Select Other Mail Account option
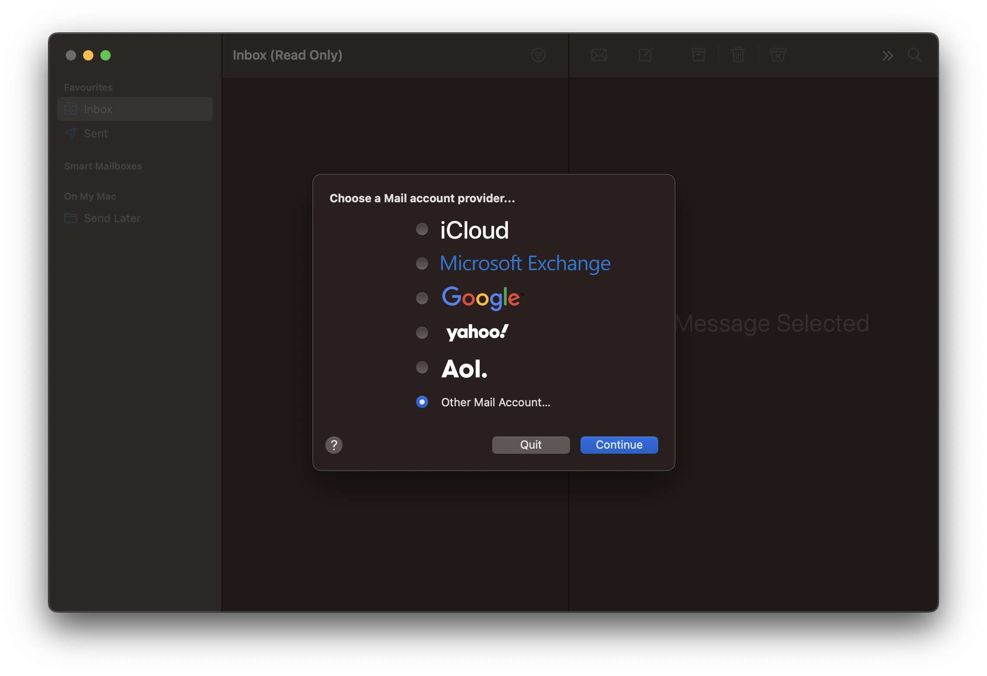 point(422,402)
